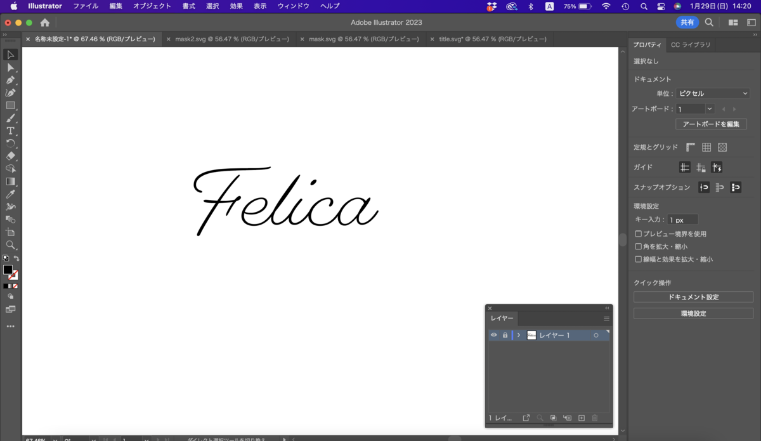Click the 共有 share button
The height and width of the screenshot is (441, 761).
(687, 23)
